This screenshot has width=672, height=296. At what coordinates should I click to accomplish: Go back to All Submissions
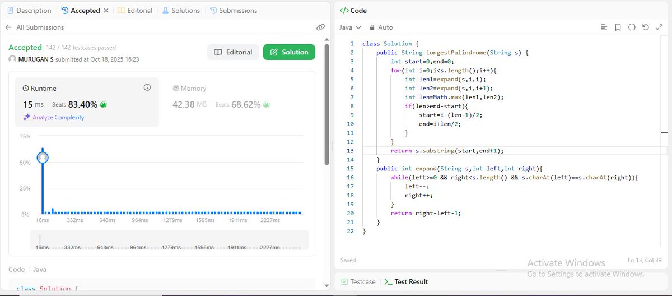pos(35,27)
